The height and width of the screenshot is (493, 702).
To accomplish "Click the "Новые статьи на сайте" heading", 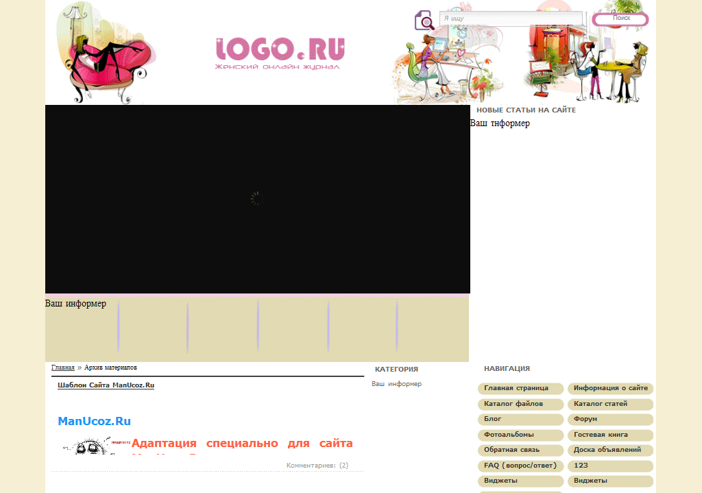I will pos(526,110).
